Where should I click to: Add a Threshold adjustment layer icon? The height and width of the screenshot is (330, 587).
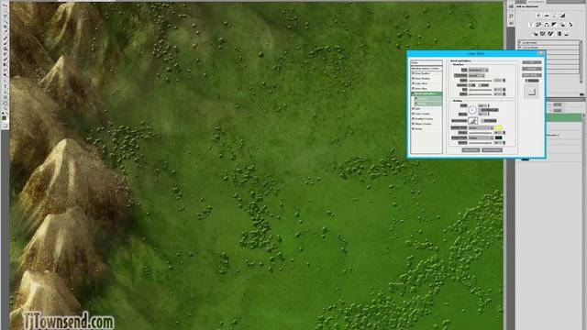[x=550, y=34]
